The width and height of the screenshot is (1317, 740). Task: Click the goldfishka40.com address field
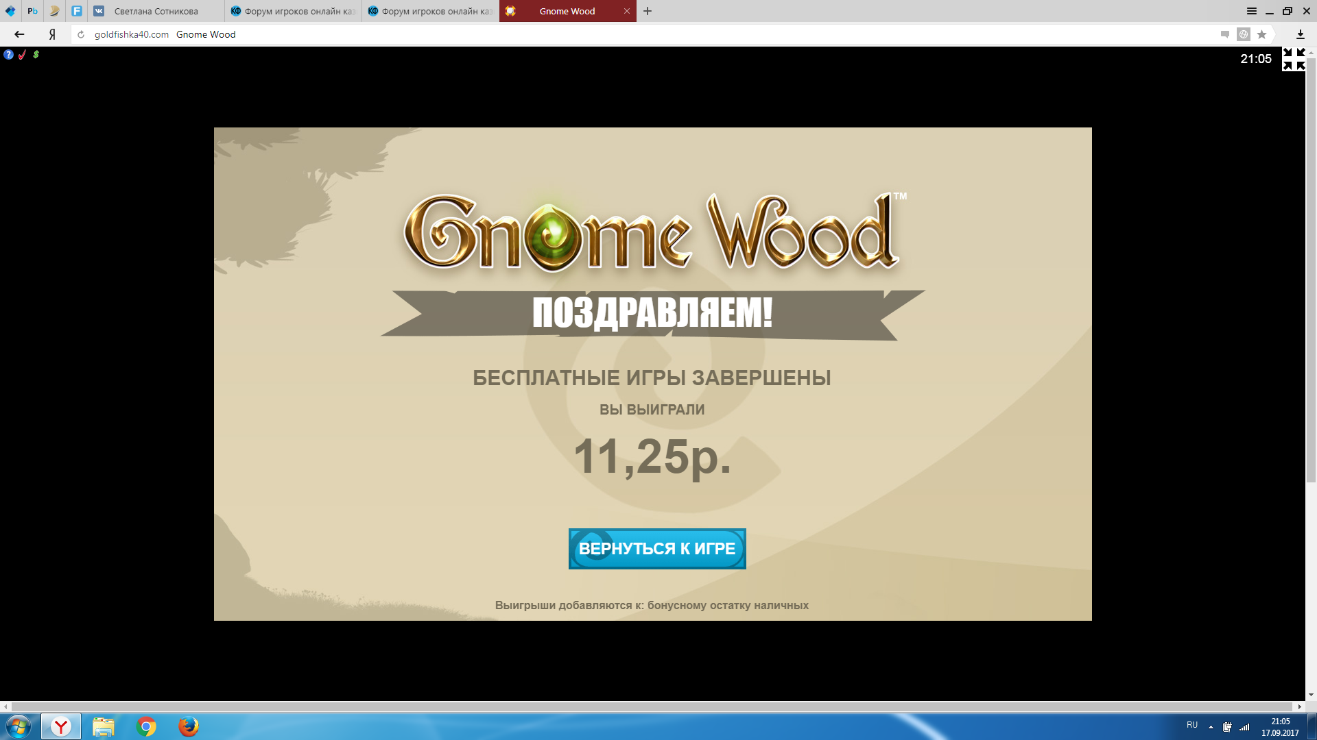tap(131, 34)
